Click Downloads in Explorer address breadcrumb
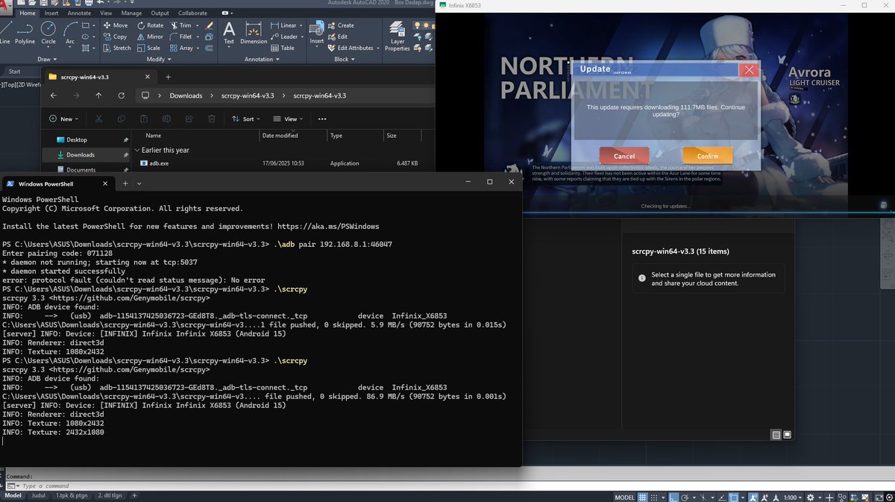895x502 pixels. pyautogui.click(x=186, y=95)
